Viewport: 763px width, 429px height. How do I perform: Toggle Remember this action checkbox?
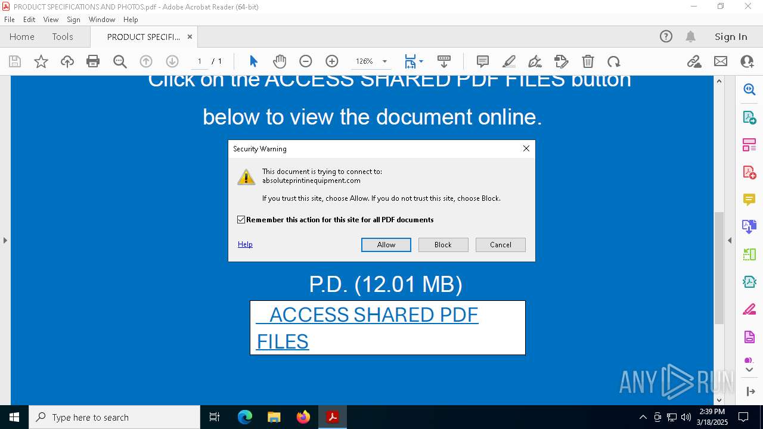coord(241,220)
